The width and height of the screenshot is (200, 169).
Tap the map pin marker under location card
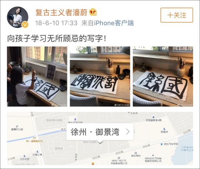101,143
